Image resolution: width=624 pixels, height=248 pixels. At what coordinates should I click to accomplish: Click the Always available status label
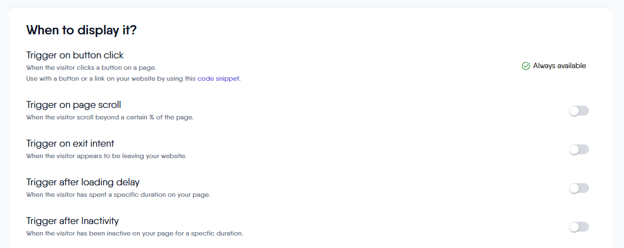(560, 66)
